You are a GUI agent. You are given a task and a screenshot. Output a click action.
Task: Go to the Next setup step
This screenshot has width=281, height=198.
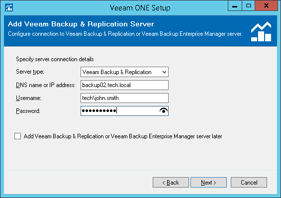208,183
